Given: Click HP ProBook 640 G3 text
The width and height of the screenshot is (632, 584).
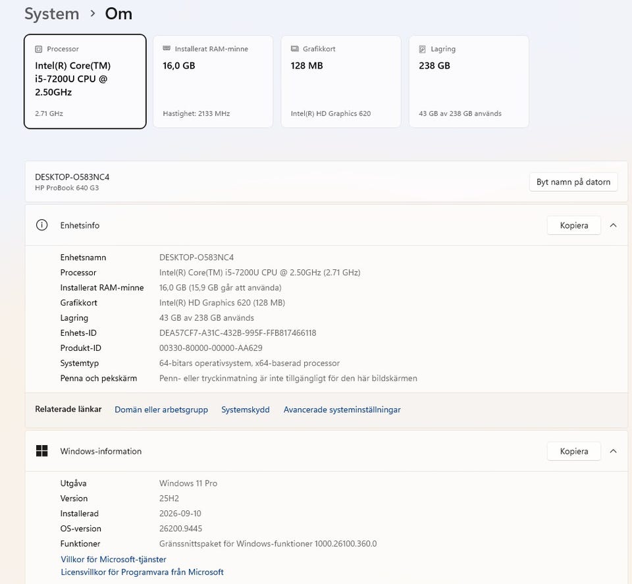Looking at the screenshot, I should coord(67,188).
